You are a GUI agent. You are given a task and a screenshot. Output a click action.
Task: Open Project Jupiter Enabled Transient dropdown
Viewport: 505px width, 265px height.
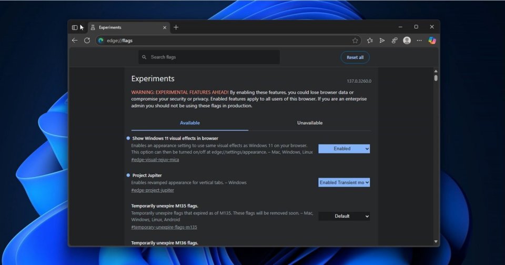(344, 182)
